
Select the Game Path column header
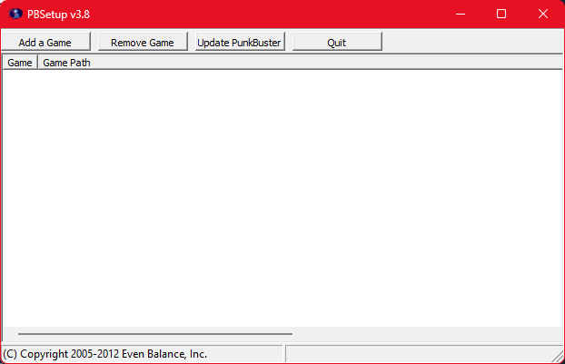click(300, 63)
